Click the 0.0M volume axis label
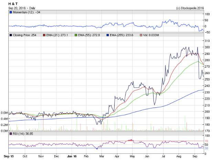 tap(4, 131)
